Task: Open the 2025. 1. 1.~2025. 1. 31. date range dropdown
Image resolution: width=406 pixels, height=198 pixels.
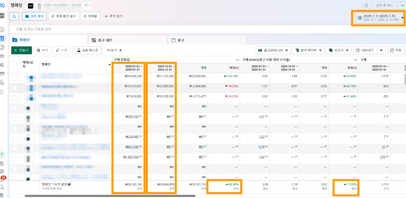Action: coord(380,17)
